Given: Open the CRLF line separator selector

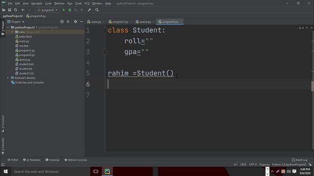Looking at the screenshot, I should [243, 165].
